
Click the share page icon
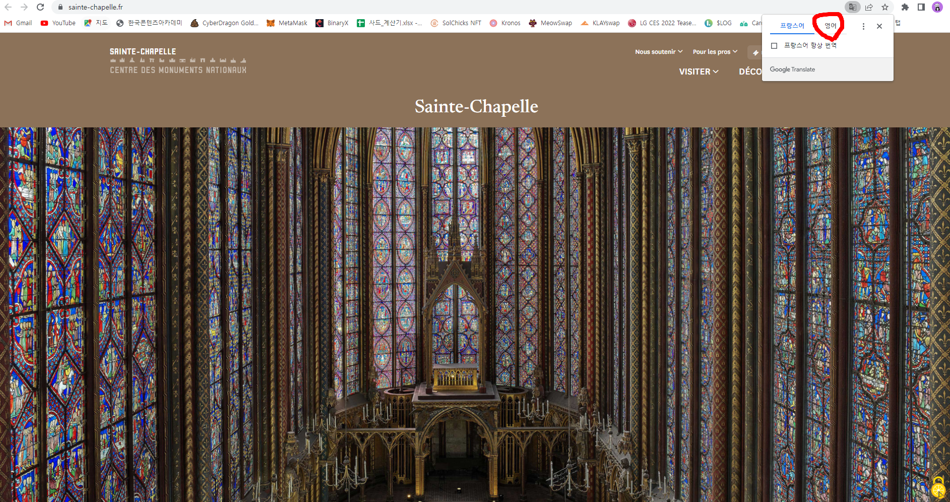pos(869,7)
